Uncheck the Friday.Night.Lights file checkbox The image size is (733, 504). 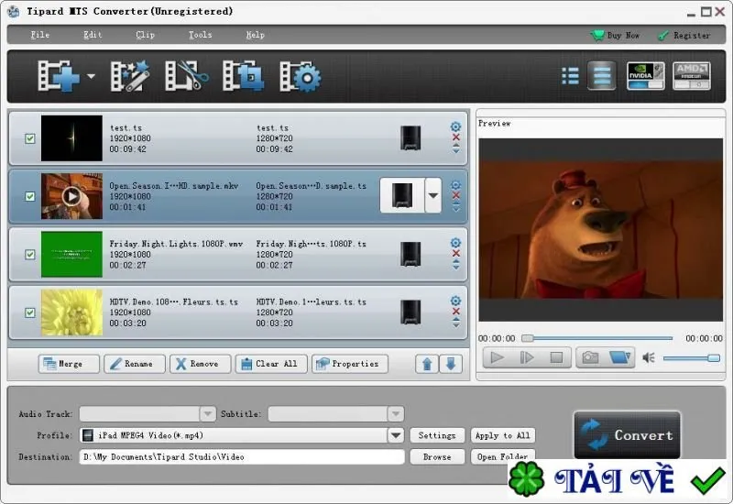tap(30, 255)
